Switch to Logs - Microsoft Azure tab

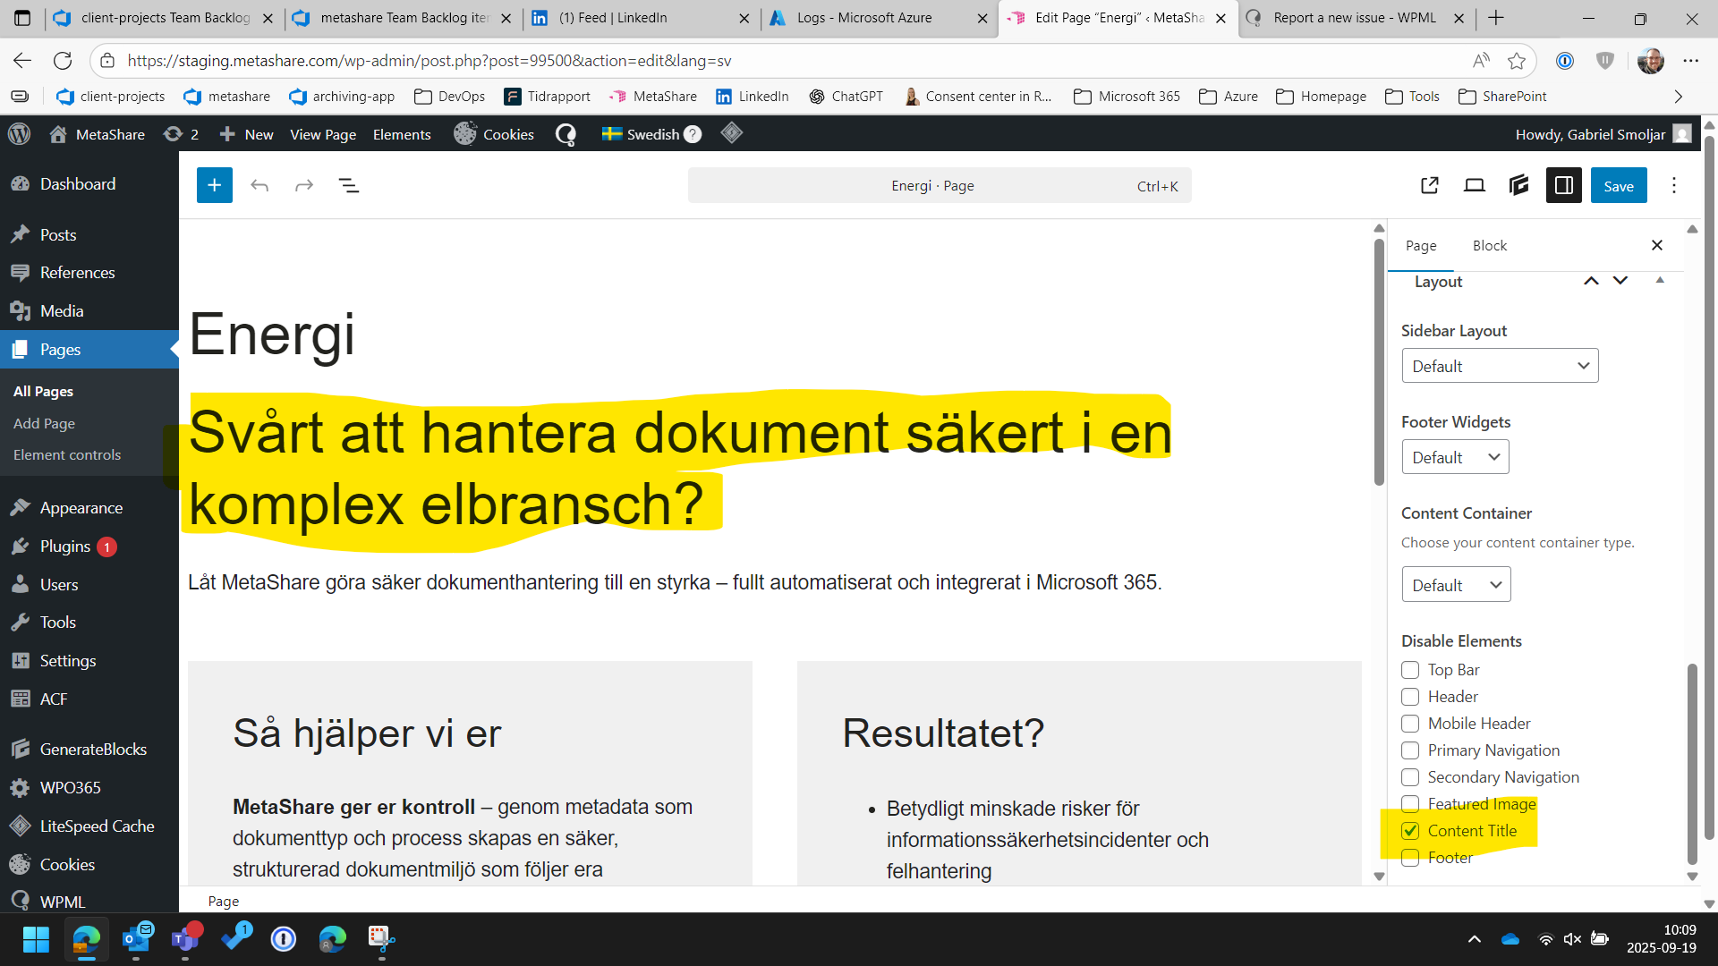click(879, 18)
